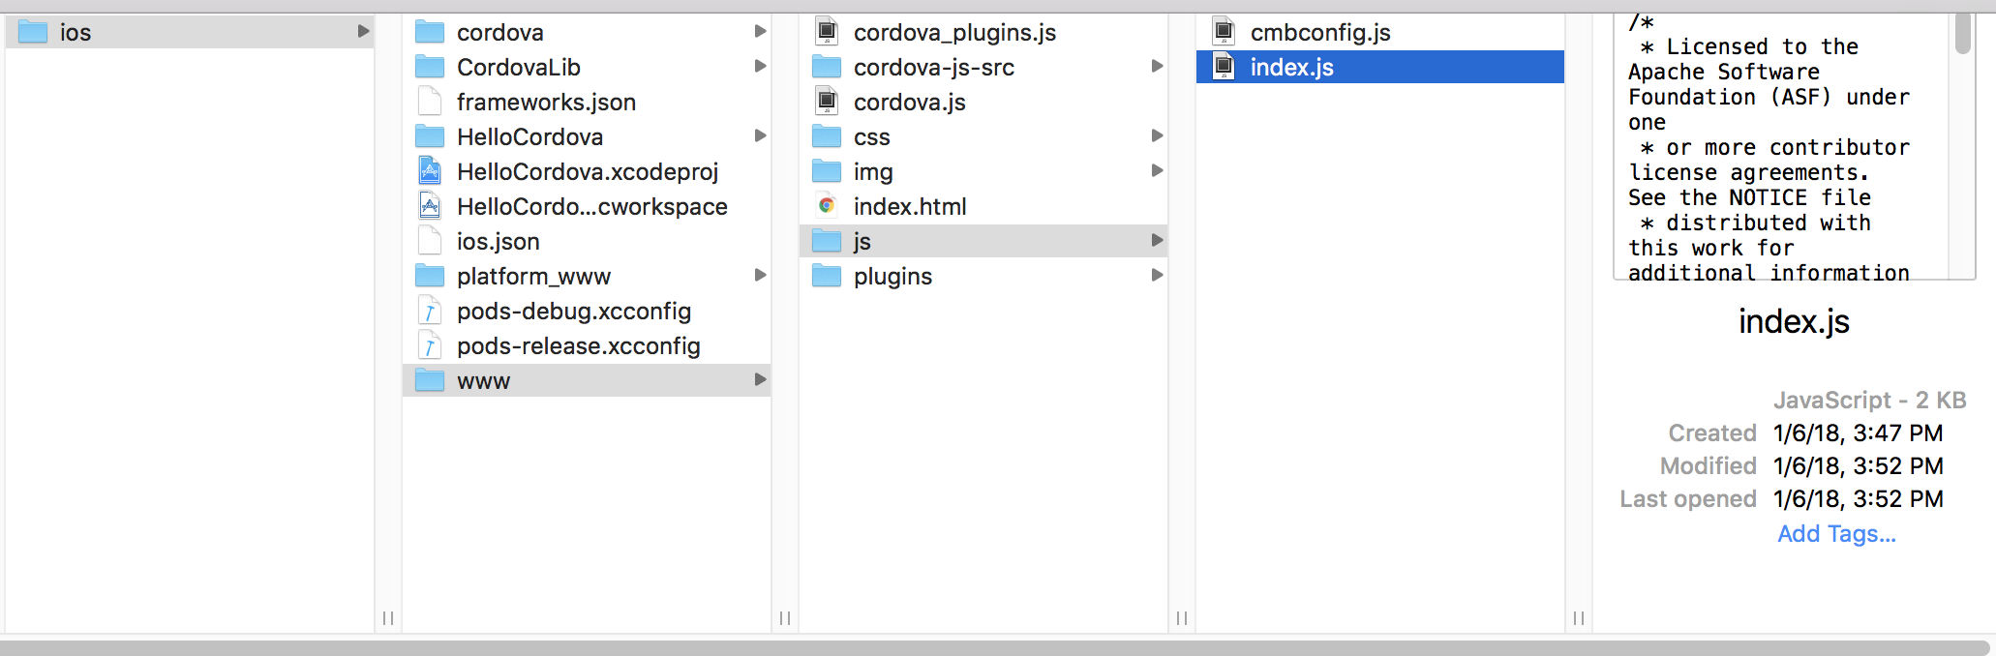Viewport: 1996px width, 656px height.
Task: Click the ios.json file entry
Action: click(x=499, y=241)
